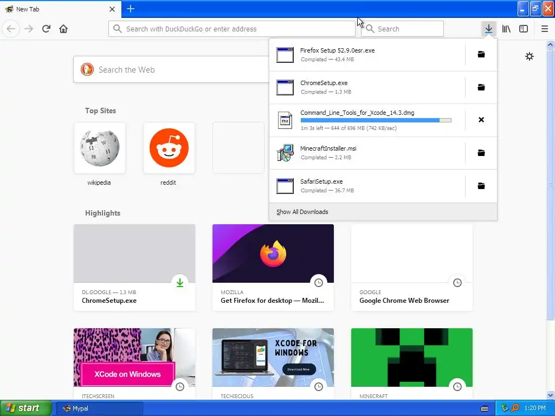Screen dimensions: 555x416
Task: Click the MinecraftInstaller.msi installer icon
Action: coord(285,153)
